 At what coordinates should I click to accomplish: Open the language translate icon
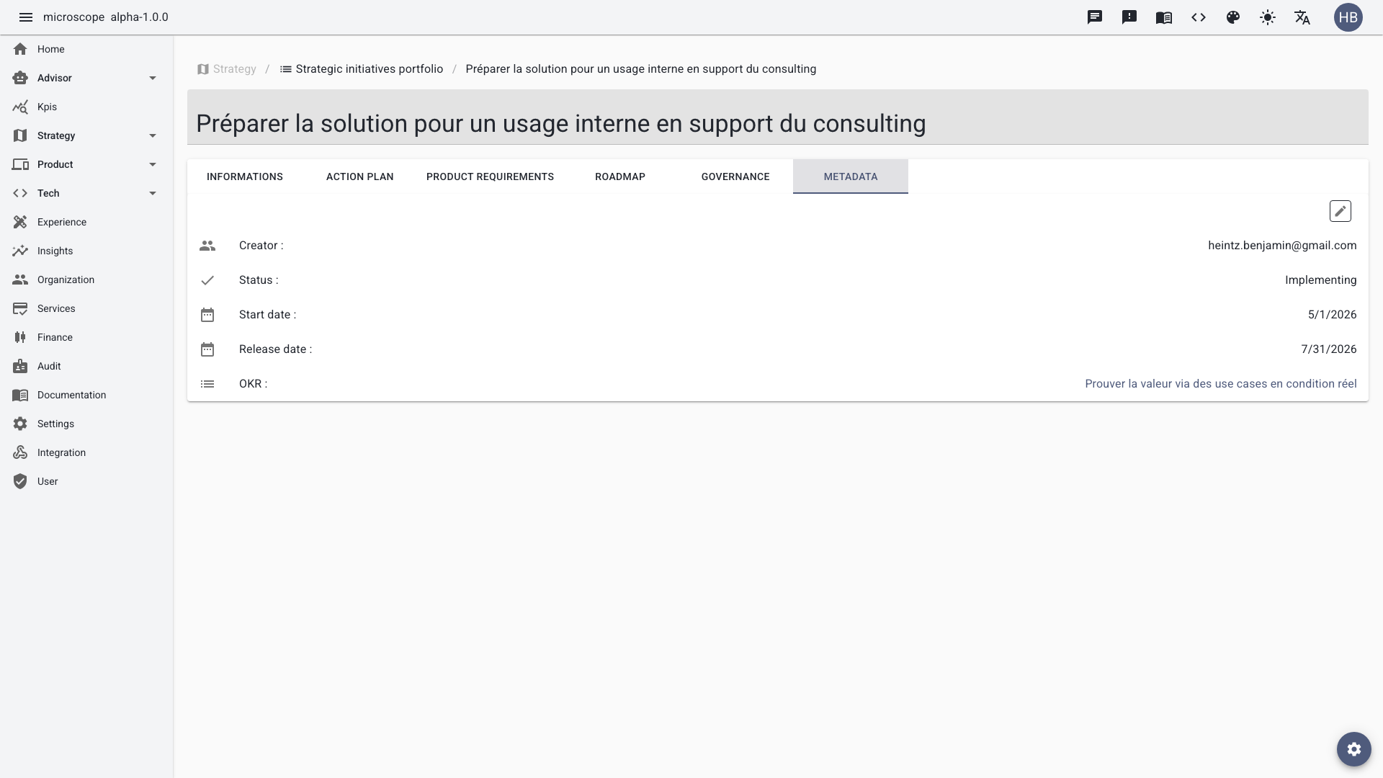click(1302, 17)
